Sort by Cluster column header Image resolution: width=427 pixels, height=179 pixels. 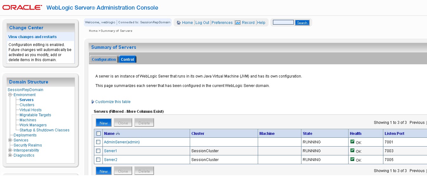pos(198,134)
